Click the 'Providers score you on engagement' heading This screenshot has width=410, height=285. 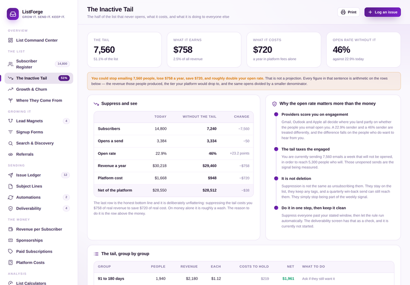[315, 114]
